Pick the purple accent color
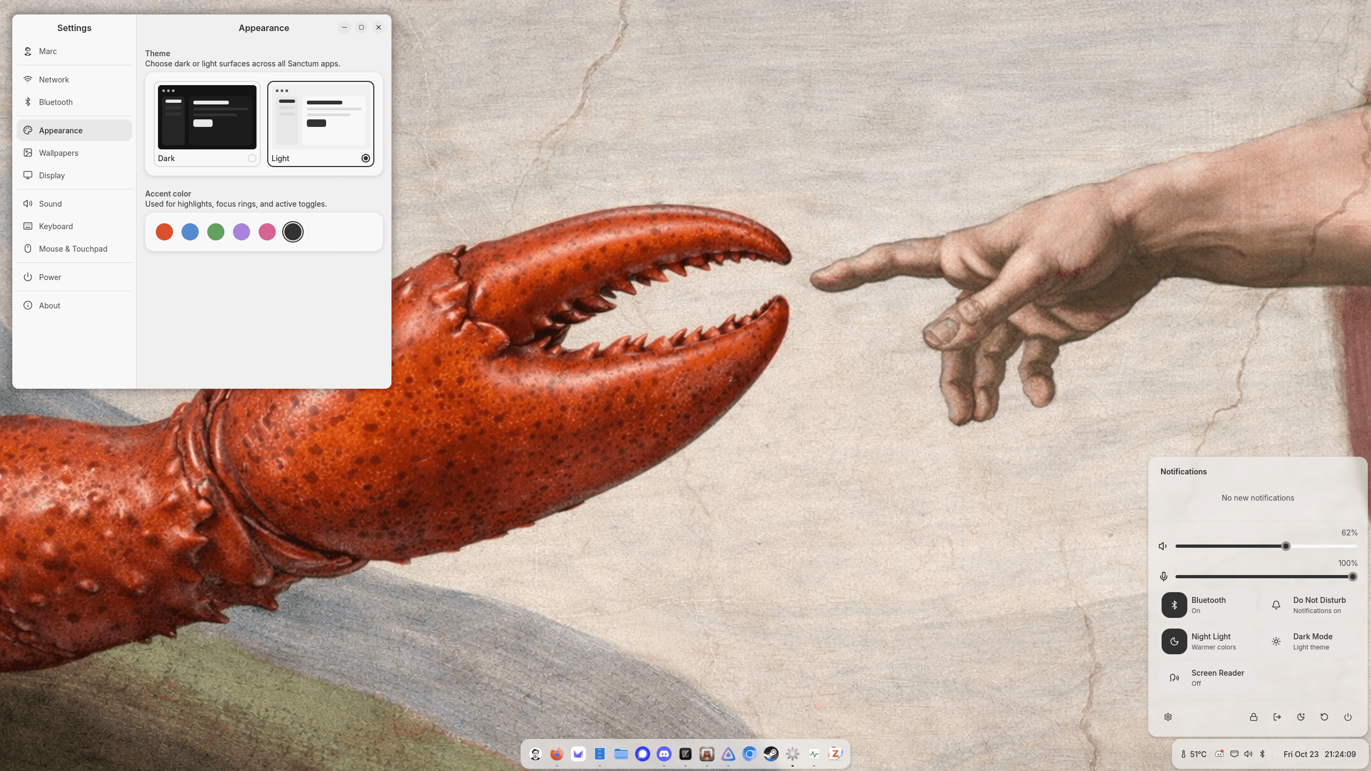 tap(242, 232)
